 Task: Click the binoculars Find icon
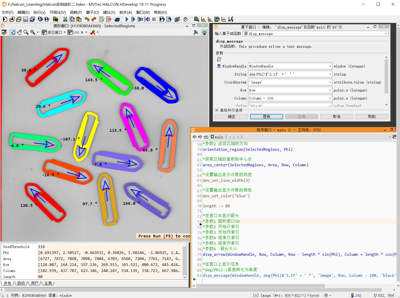coord(117,19)
